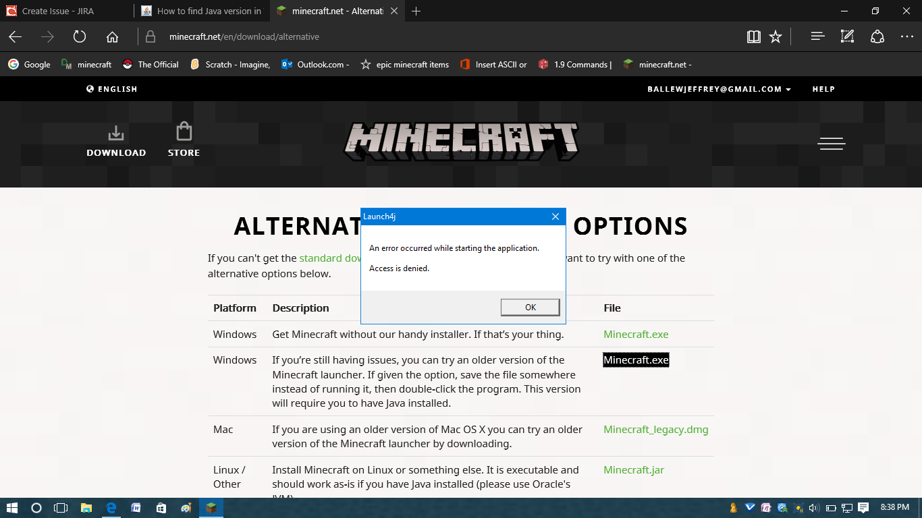Open the Paint app on the taskbar
922x518 pixels.
pos(186,508)
